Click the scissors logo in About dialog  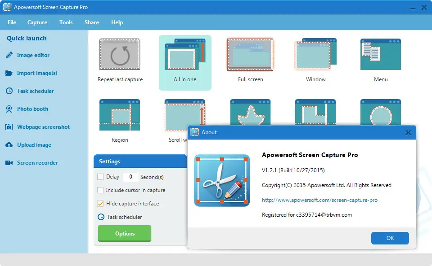[222, 180]
